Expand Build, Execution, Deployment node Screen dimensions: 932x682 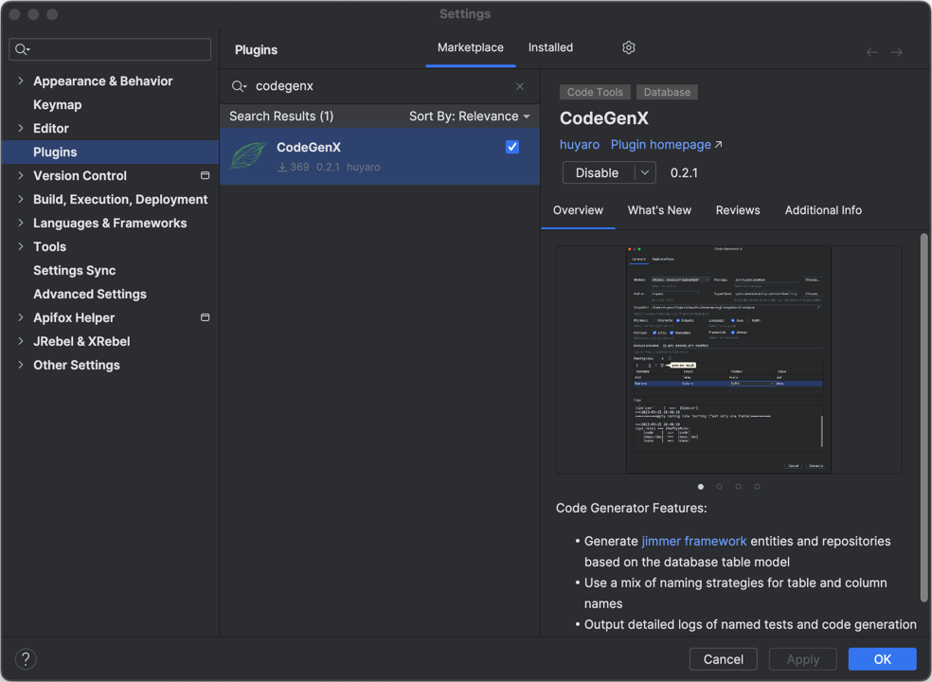tap(21, 199)
